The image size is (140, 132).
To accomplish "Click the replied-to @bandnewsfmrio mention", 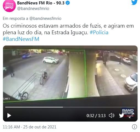I will (45, 19).
